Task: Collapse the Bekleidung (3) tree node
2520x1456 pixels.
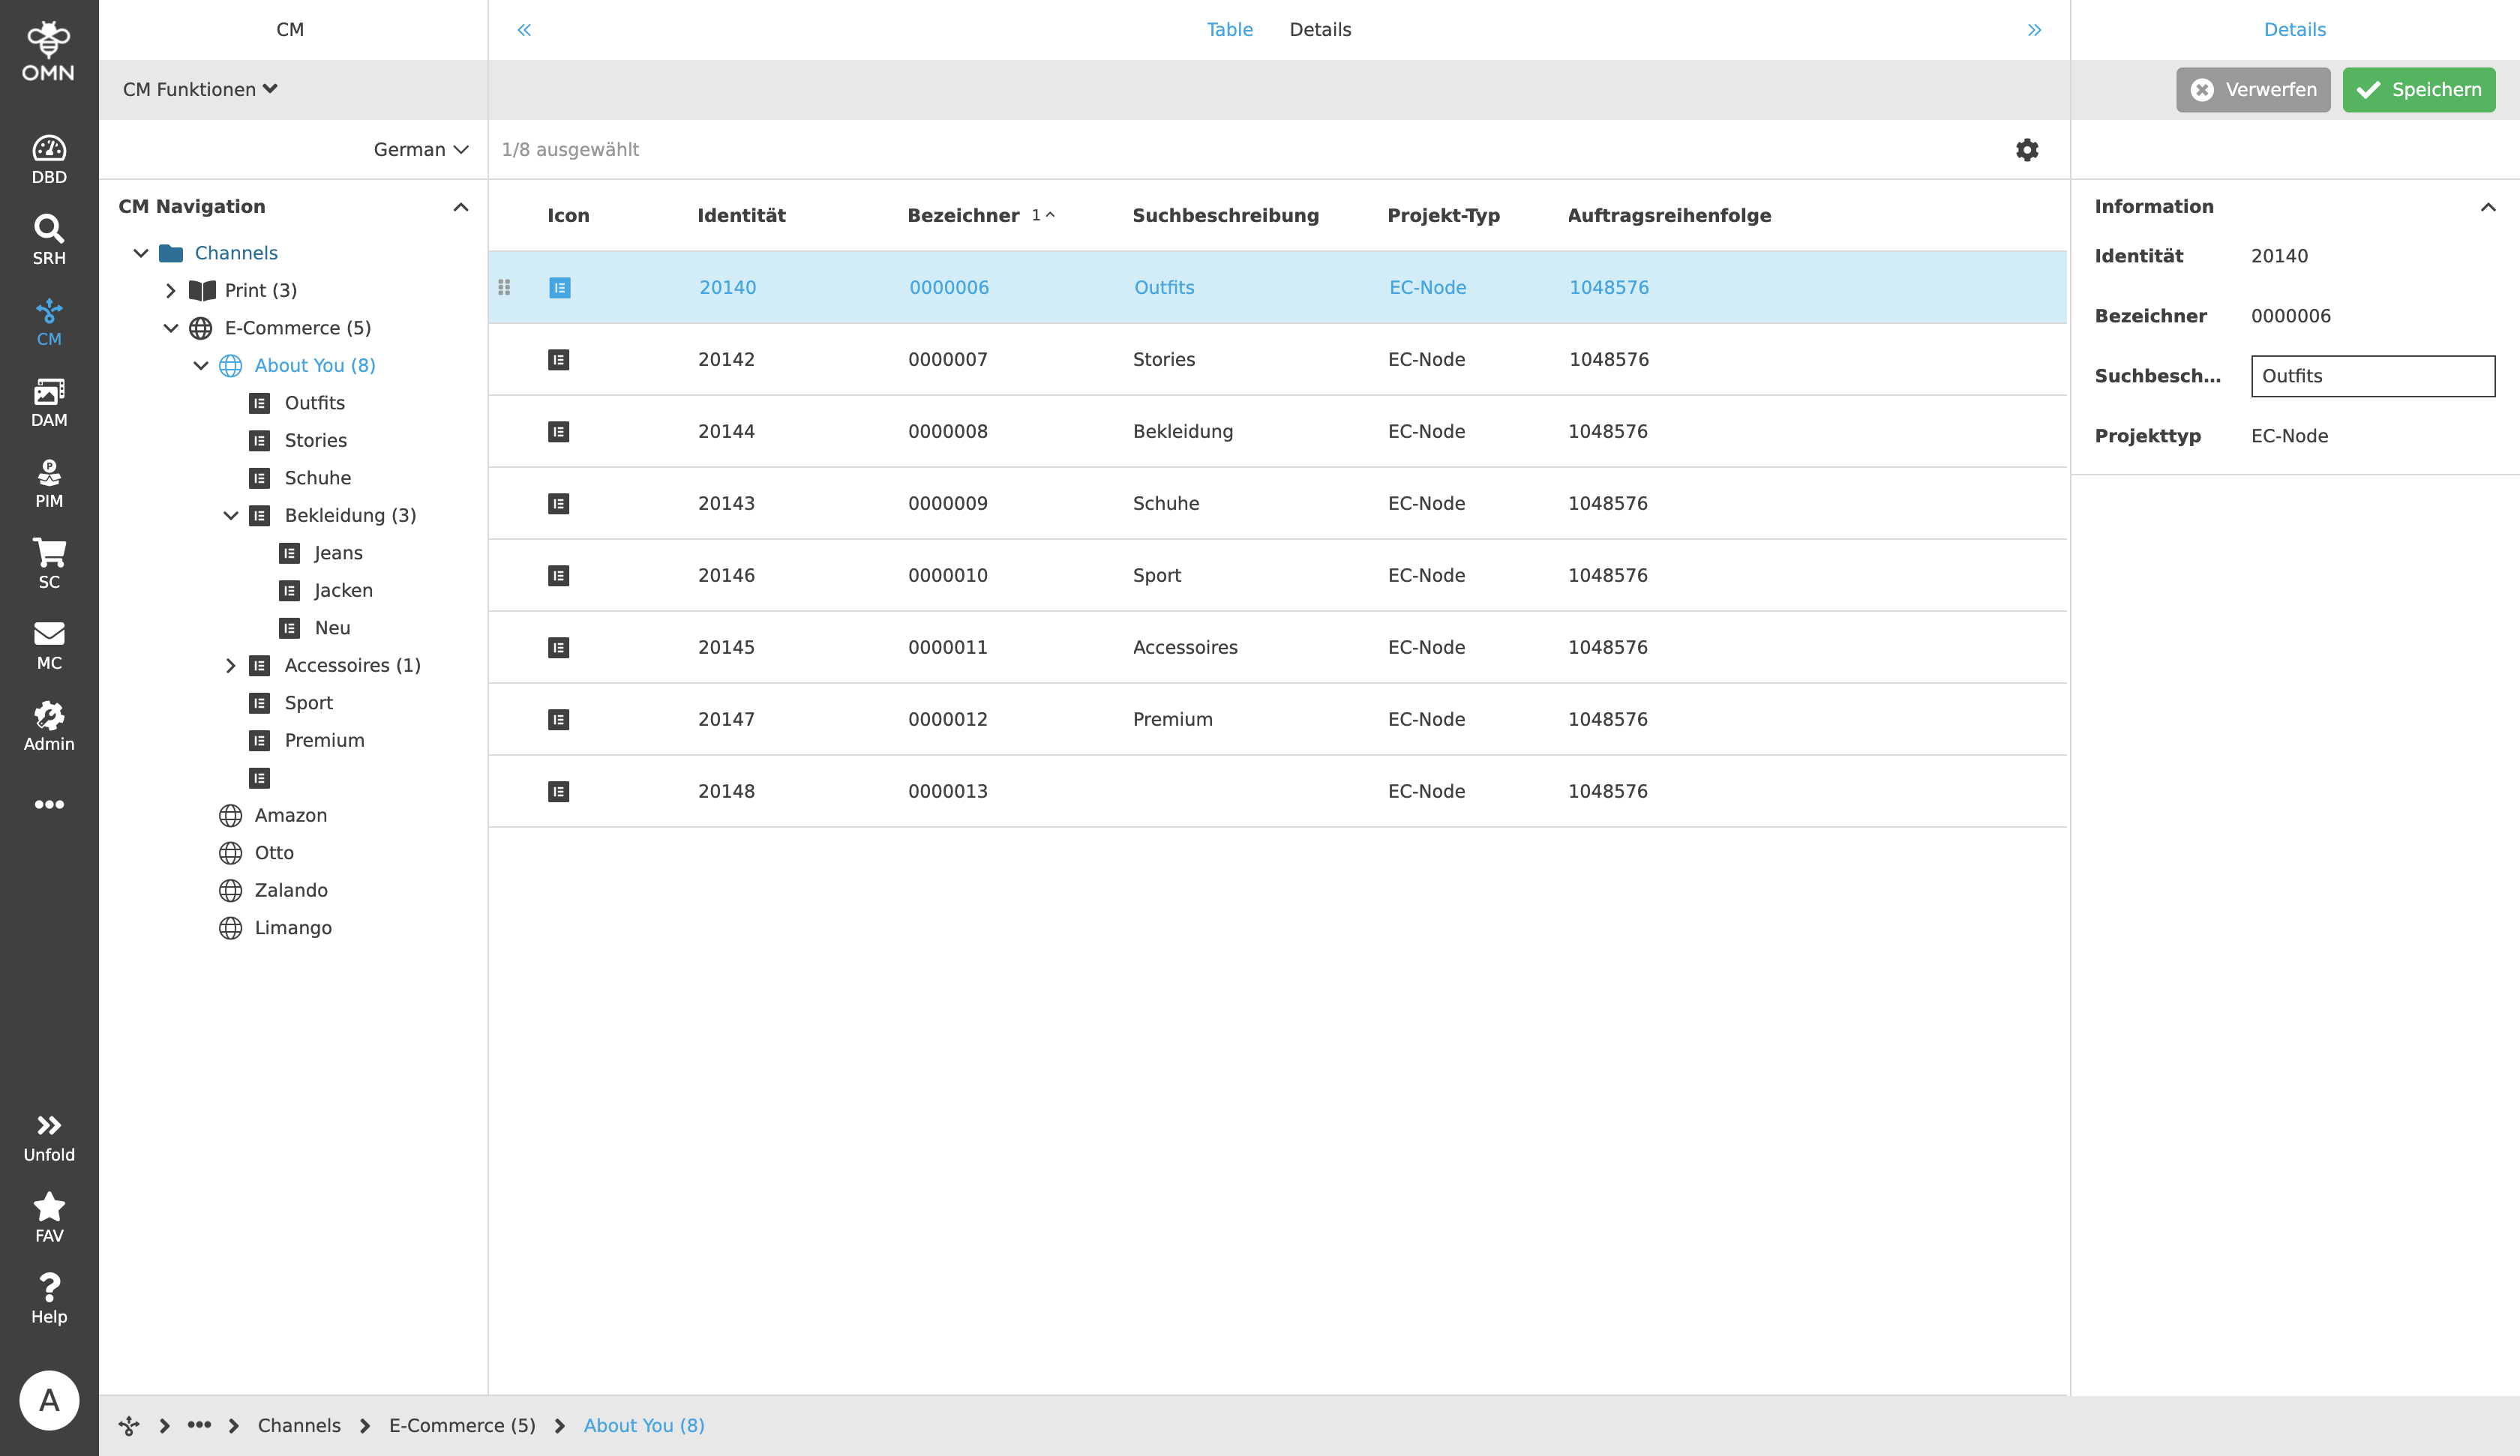Action: tap(230, 516)
